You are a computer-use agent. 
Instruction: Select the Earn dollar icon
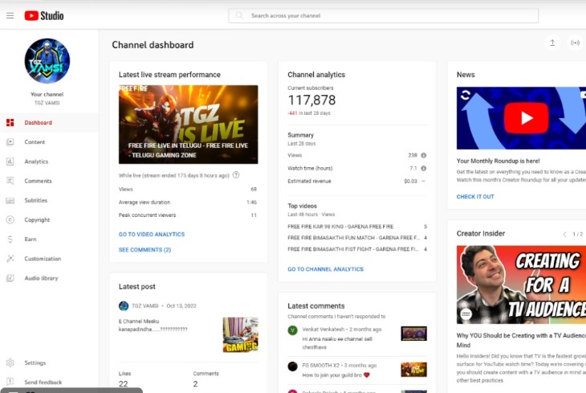(10, 239)
